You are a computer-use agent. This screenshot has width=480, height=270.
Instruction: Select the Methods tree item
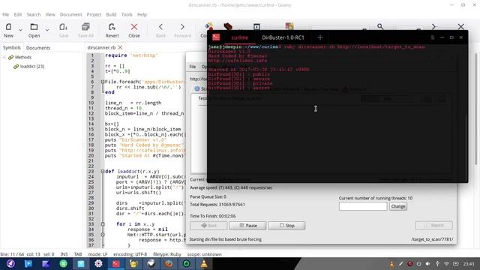point(23,57)
